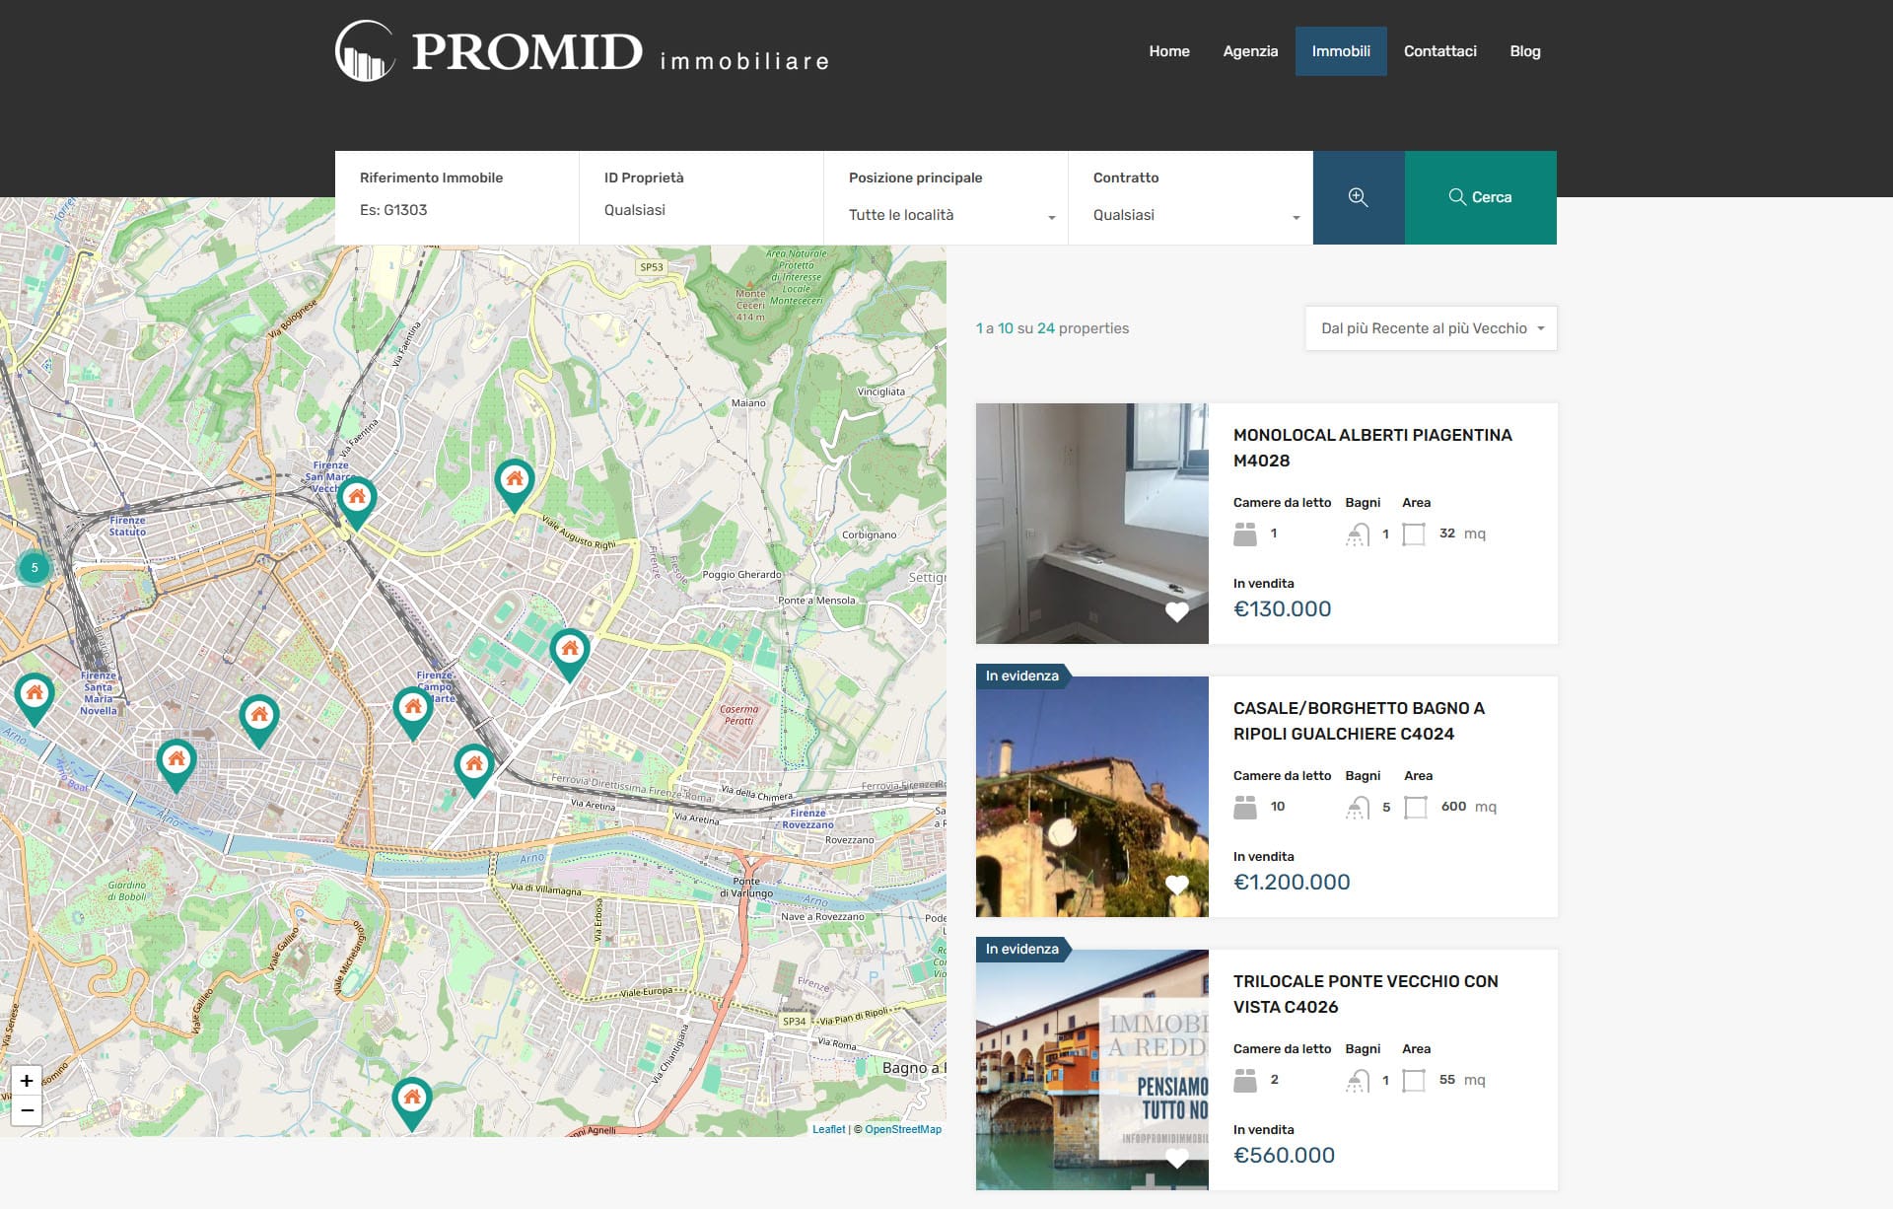Zoom in the map with plus button
This screenshot has width=1893, height=1209.
tap(27, 1080)
